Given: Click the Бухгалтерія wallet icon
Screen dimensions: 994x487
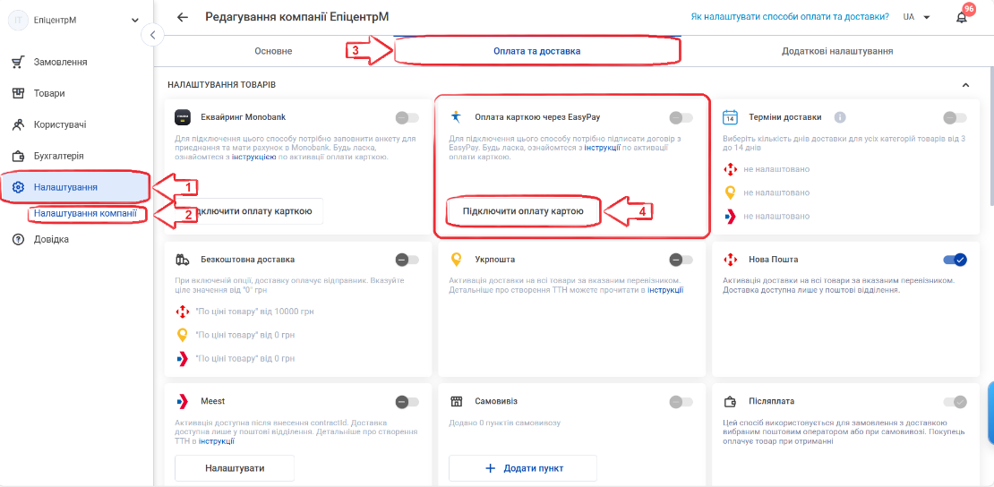Looking at the screenshot, I should tap(19, 156).
